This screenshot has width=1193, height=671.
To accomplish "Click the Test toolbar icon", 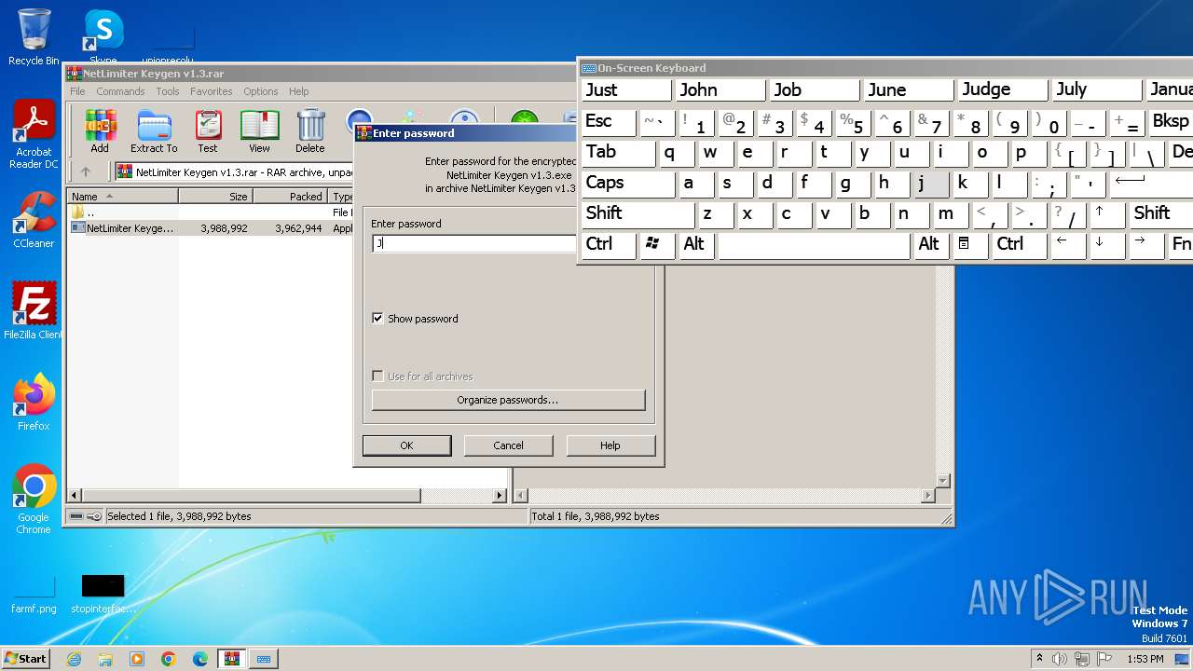I will (208, 131).
